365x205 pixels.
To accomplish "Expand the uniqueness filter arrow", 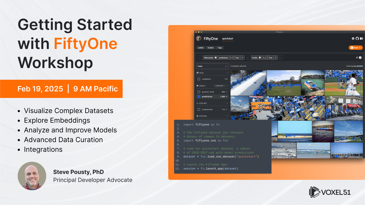I will (226, 109).
